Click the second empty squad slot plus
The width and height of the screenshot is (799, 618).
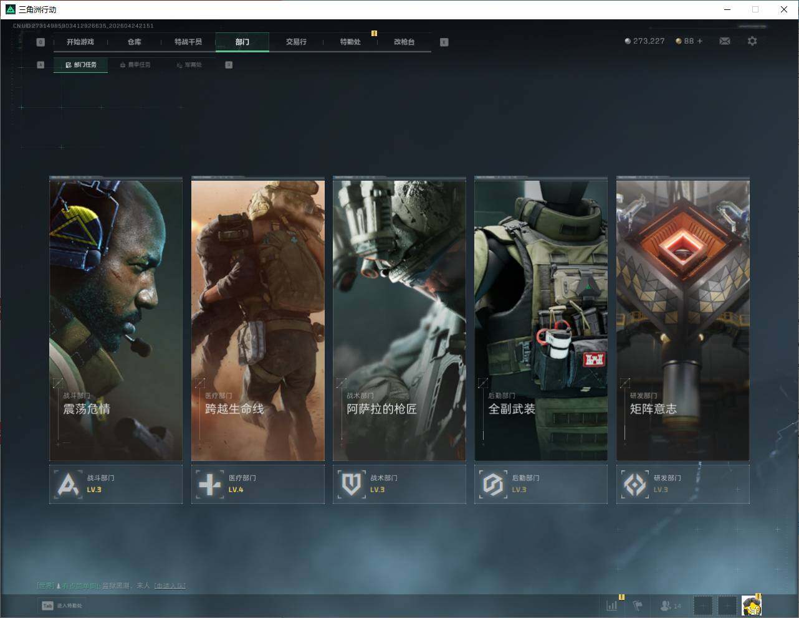[x=727, y=605]
